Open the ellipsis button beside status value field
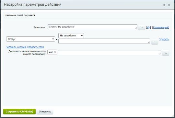 tap(155, 42)
